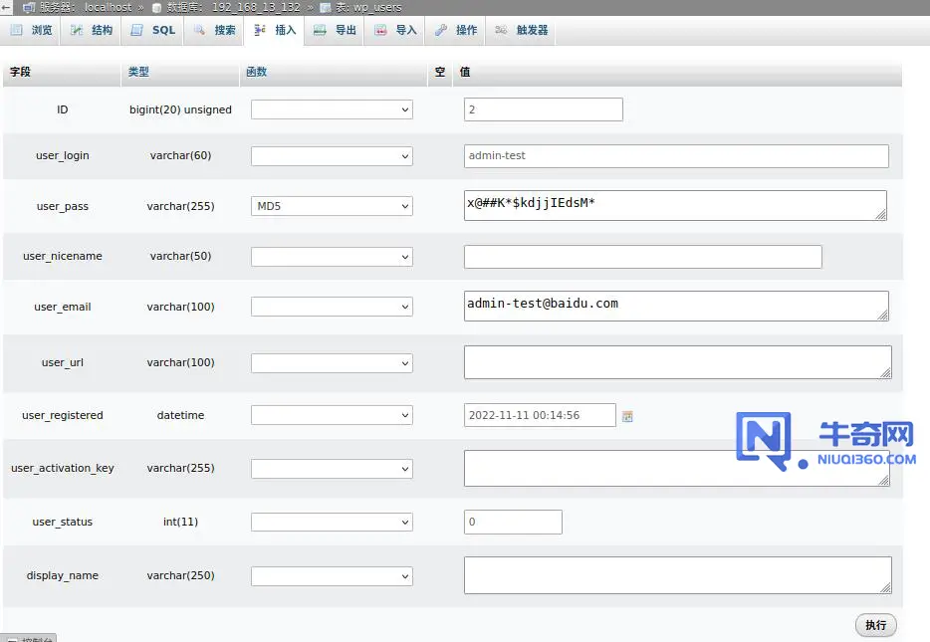Open the function dropdown for user_registered
The height and width of the screenshot is (642, 930).
[x=332, y=415]
